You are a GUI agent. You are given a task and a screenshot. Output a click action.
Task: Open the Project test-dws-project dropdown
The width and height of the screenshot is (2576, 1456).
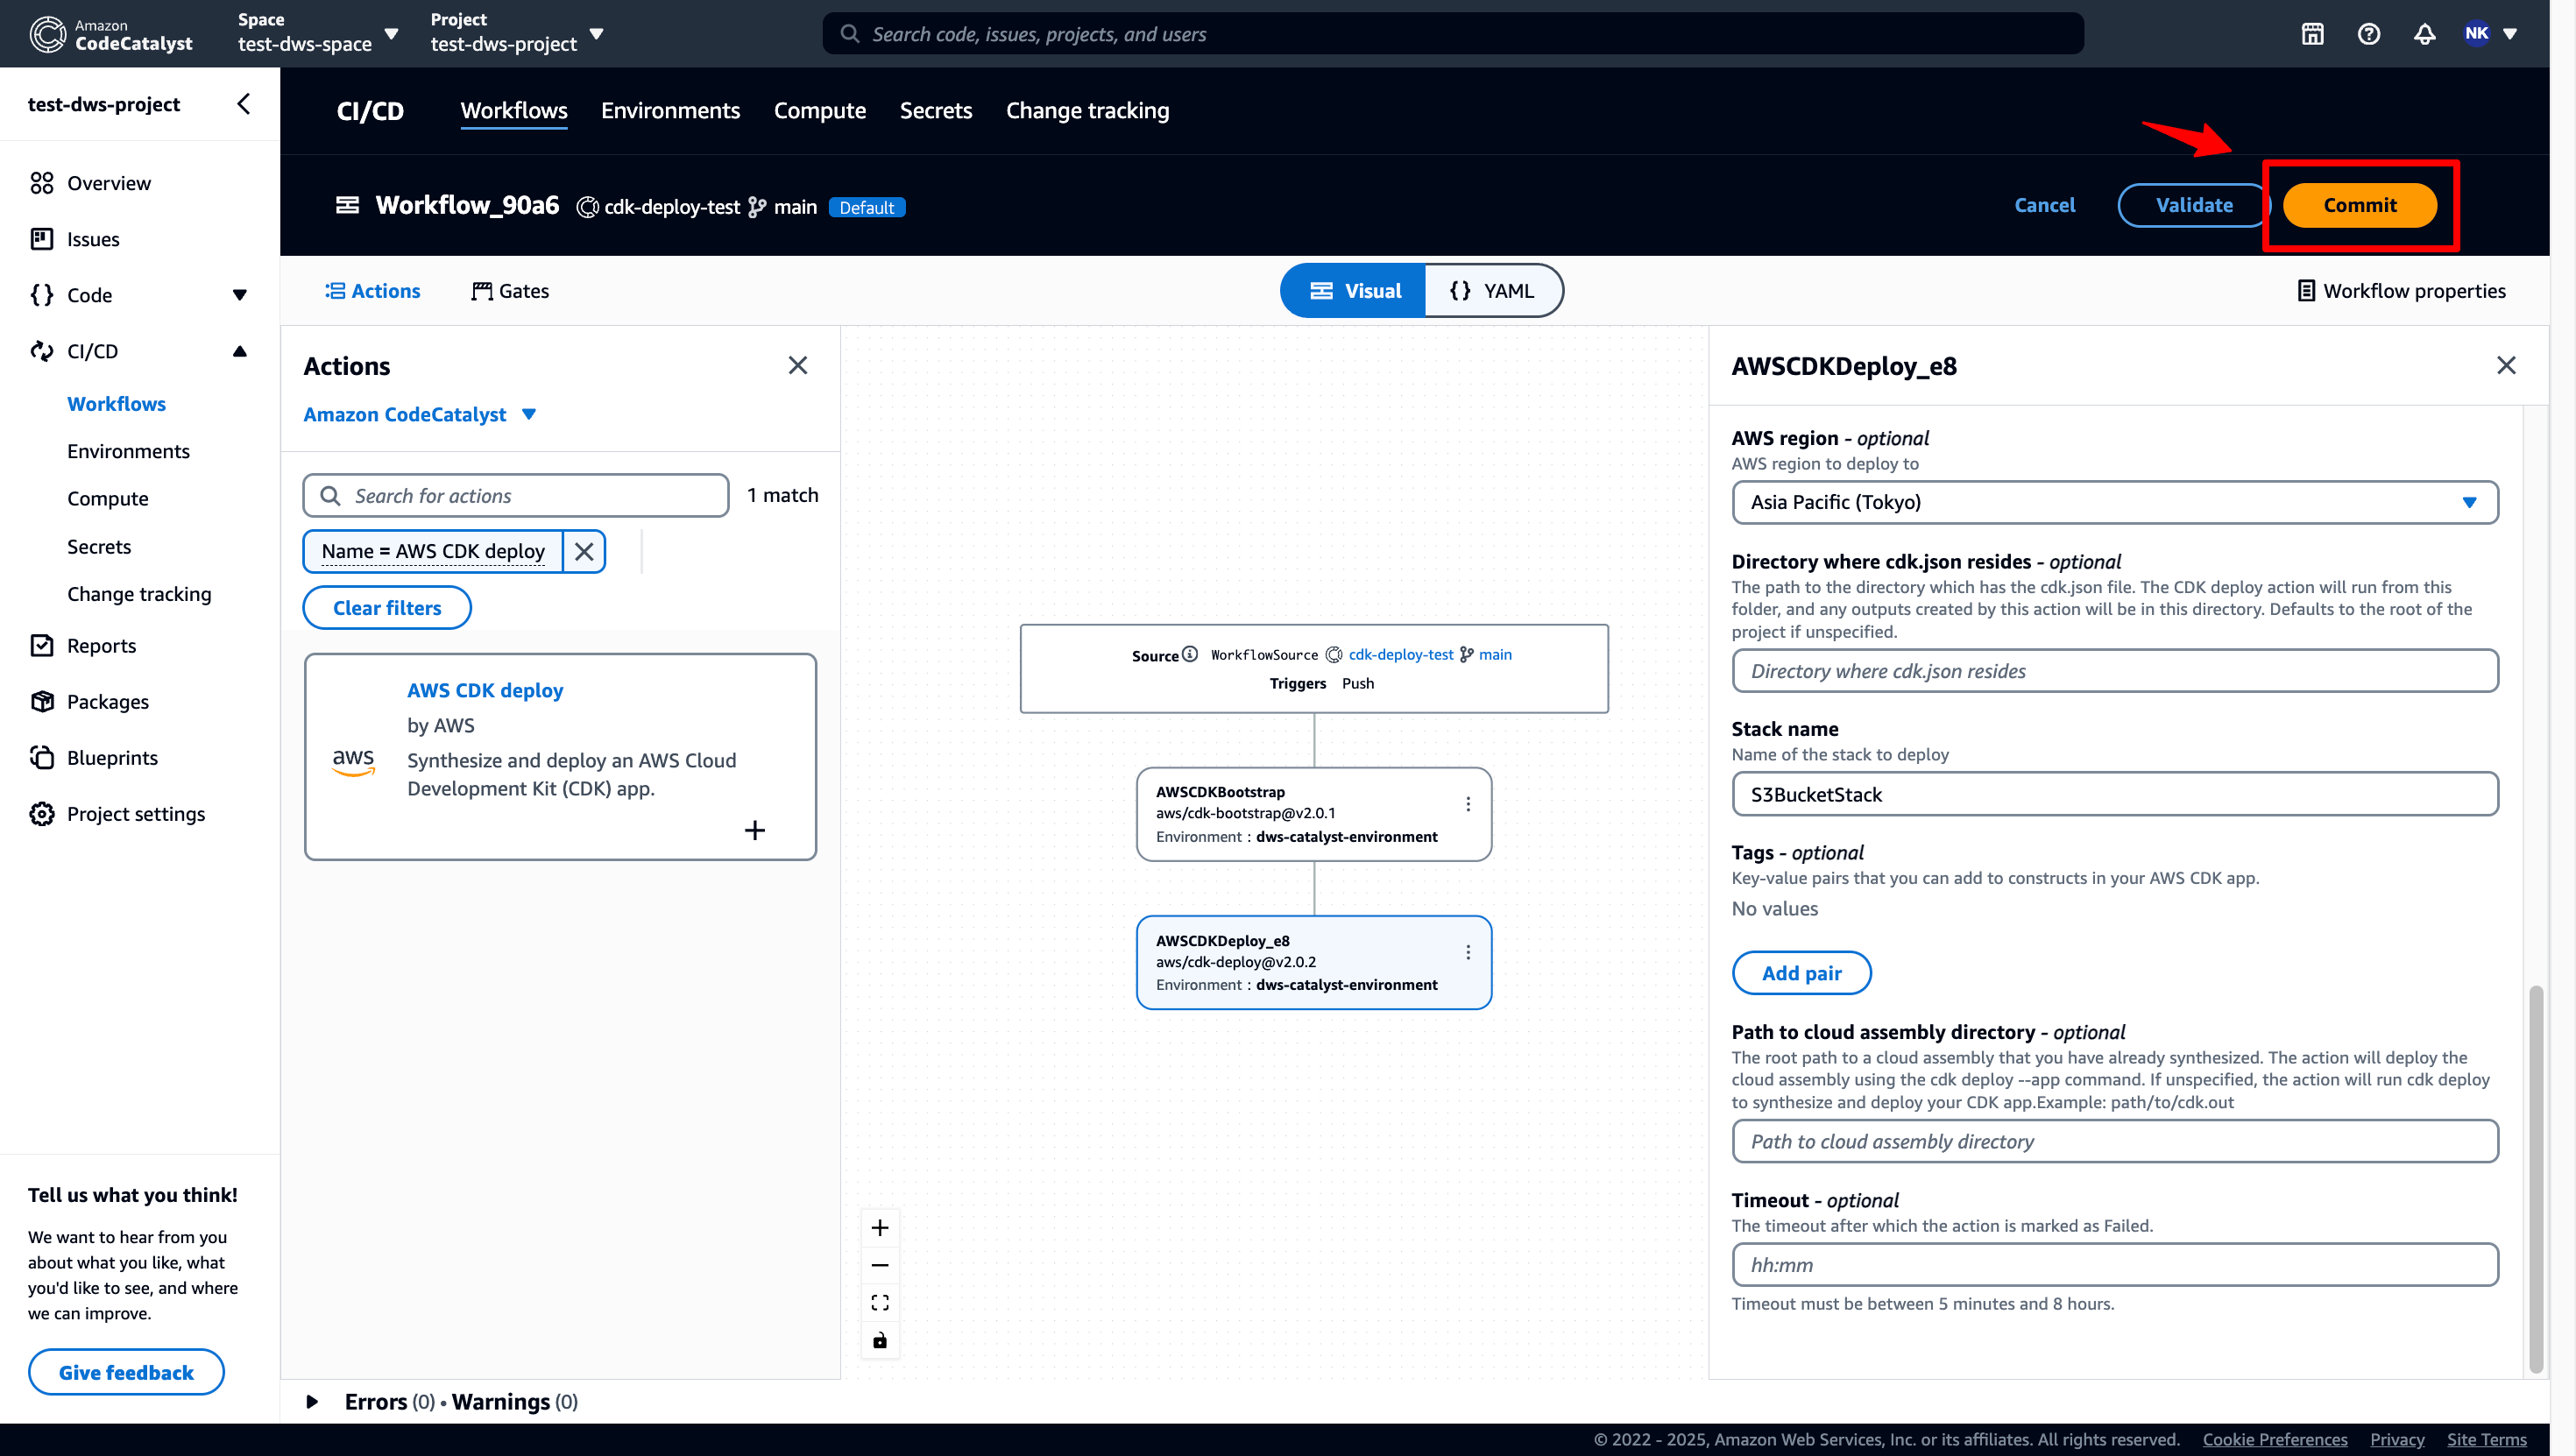pyautogui.click(x=516, y=33)
